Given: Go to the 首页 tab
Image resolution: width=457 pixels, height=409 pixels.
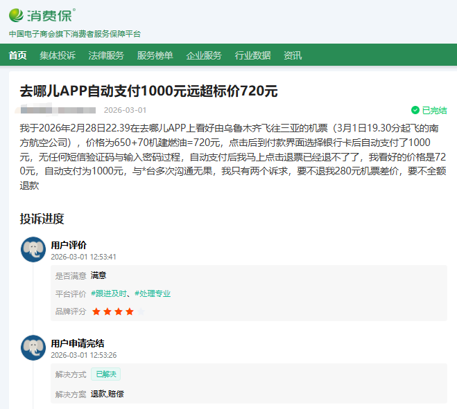Looking at the screenshot, I should pos(18,55).
